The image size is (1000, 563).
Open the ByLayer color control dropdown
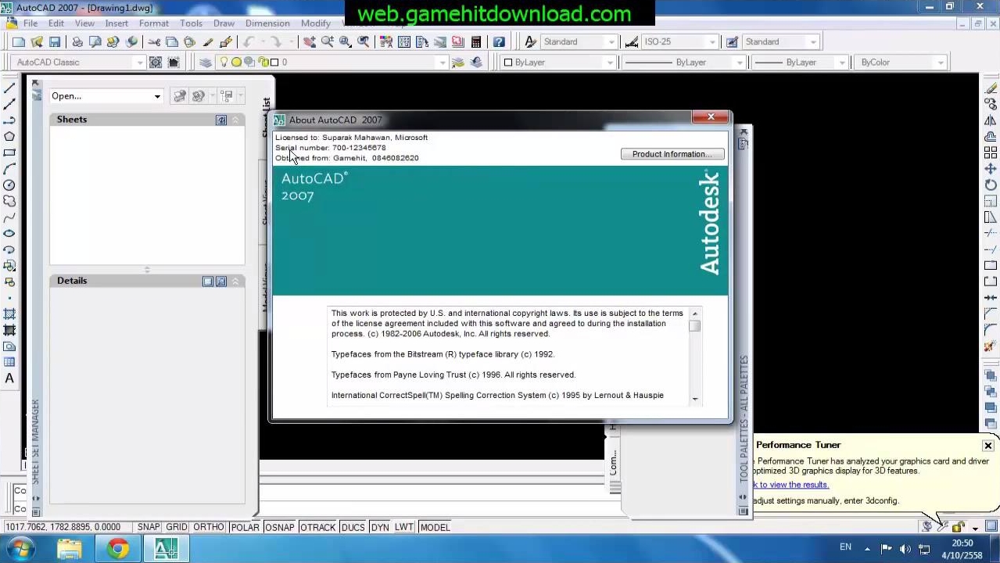[610, 62]
